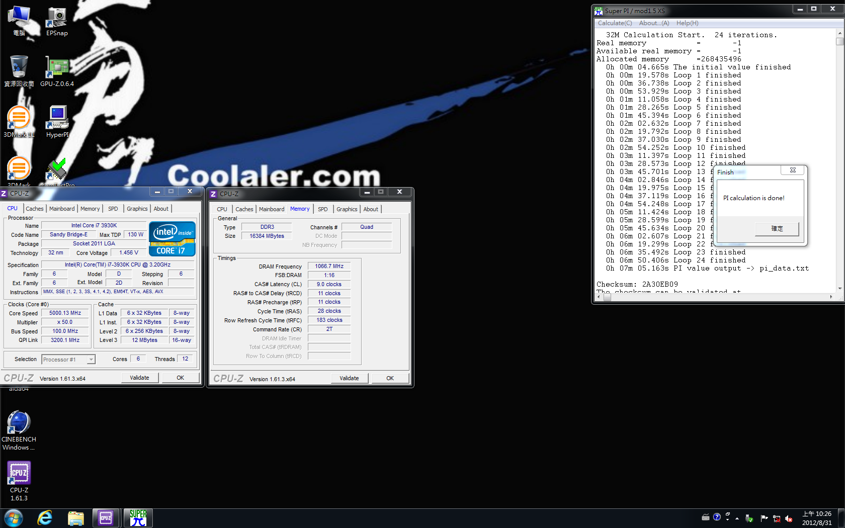Open the CPU-Z 1.61.3 desktop shortcut
845x528 pixels.
click(19, 481)
